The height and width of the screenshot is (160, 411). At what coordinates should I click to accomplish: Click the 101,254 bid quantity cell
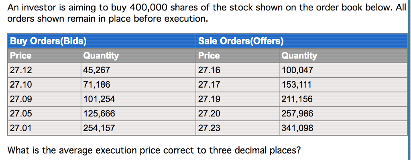tap(138, 99)
